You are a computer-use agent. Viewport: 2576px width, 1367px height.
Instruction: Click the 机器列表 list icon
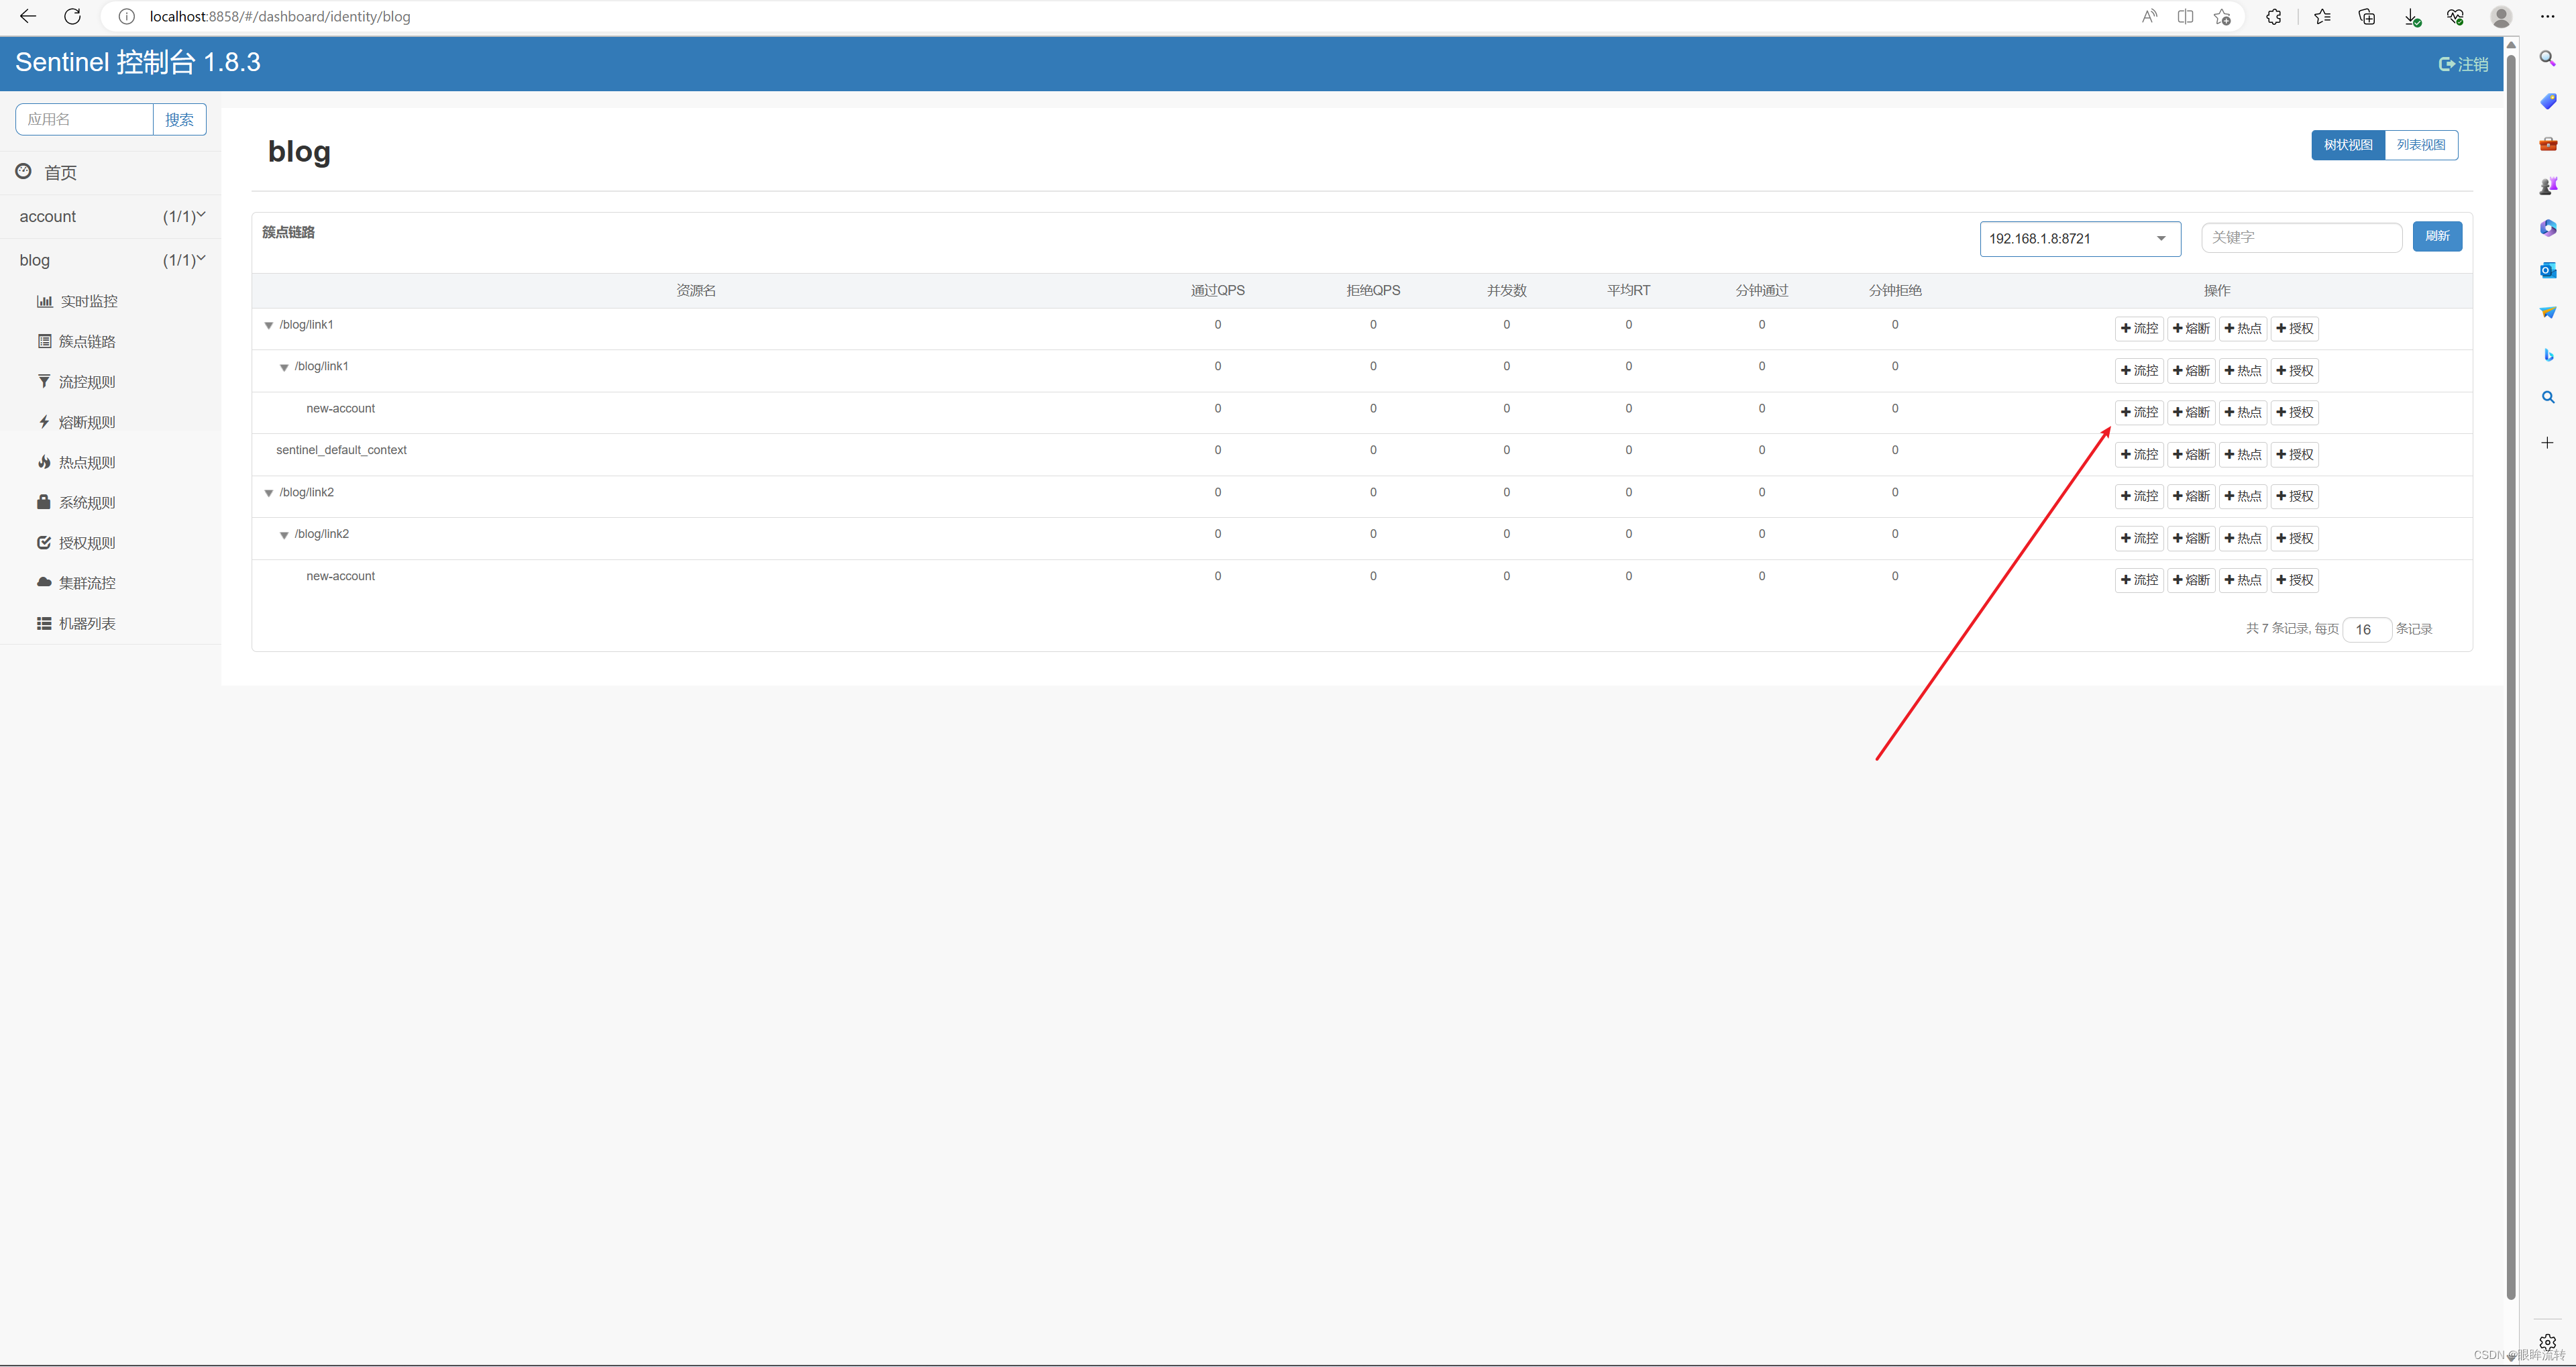coord(44,623)
